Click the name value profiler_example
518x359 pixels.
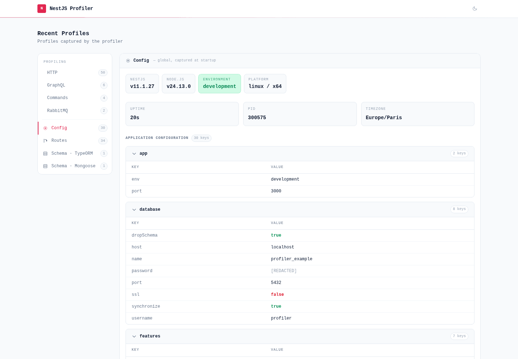[x=291, y=259]
